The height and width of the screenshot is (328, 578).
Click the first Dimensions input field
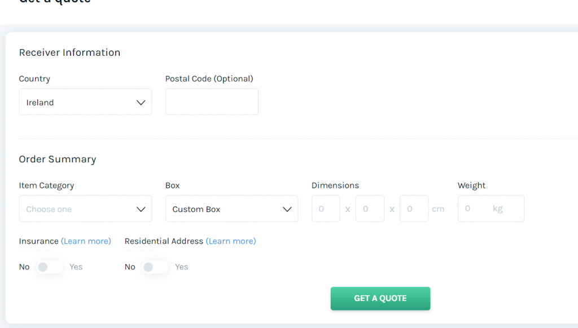click(326, 209)
